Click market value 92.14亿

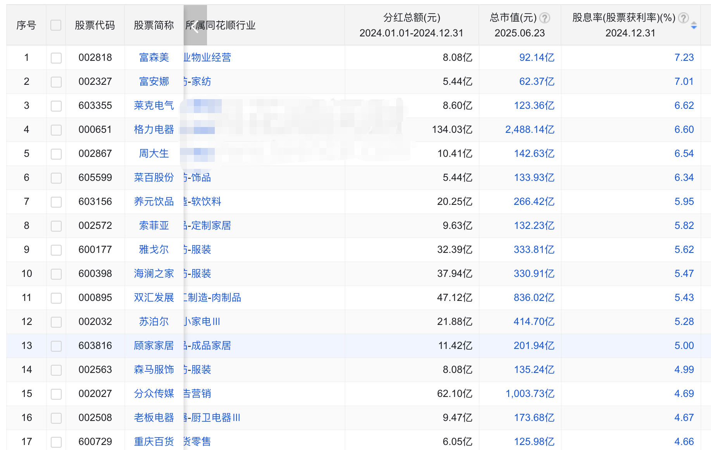point(537,57)
